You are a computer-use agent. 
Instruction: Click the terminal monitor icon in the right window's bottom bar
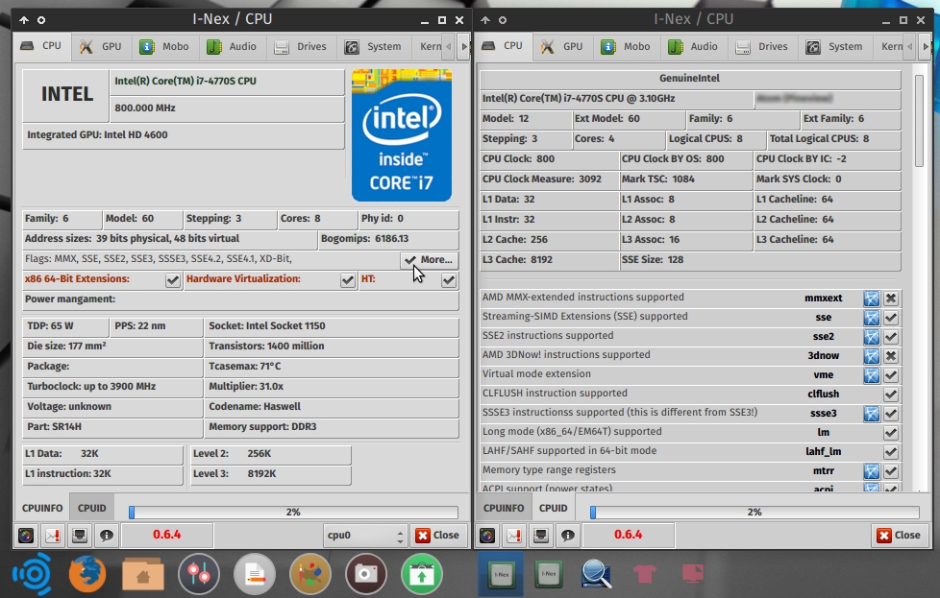541,536
